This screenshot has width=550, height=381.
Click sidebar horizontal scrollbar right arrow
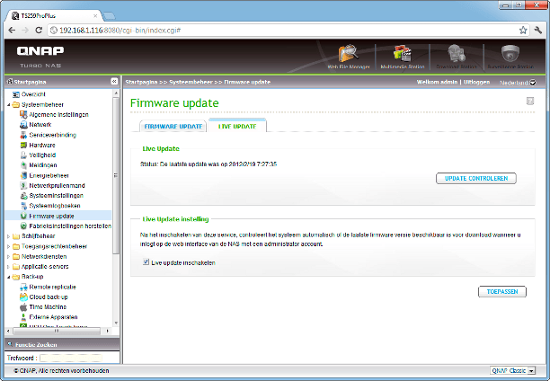pos(107,331)
